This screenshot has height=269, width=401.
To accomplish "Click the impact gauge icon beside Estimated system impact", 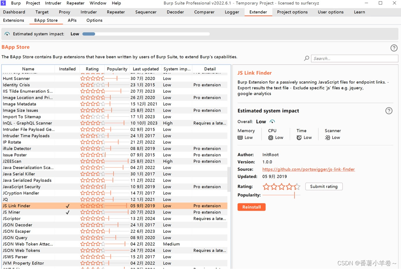I will 7,34.
